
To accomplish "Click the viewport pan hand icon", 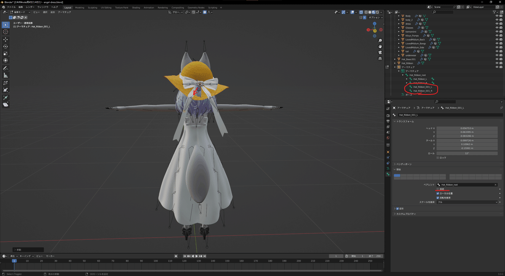I will pos(380,47).
